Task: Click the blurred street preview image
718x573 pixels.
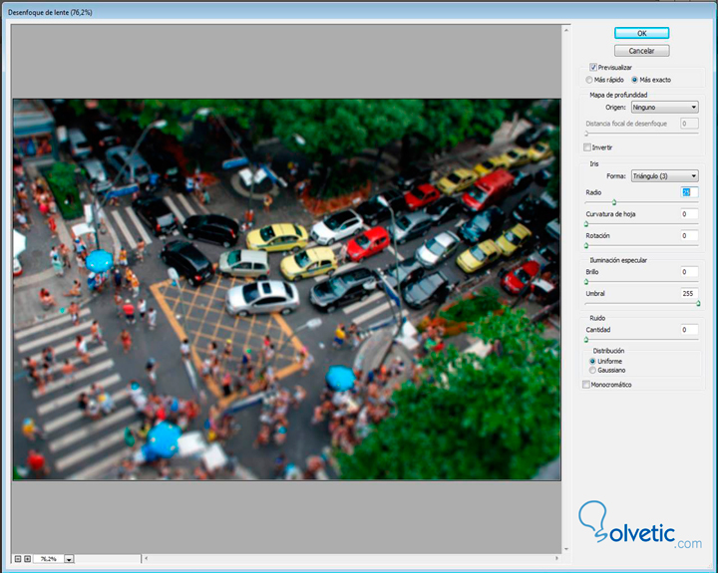Action: 286,289
